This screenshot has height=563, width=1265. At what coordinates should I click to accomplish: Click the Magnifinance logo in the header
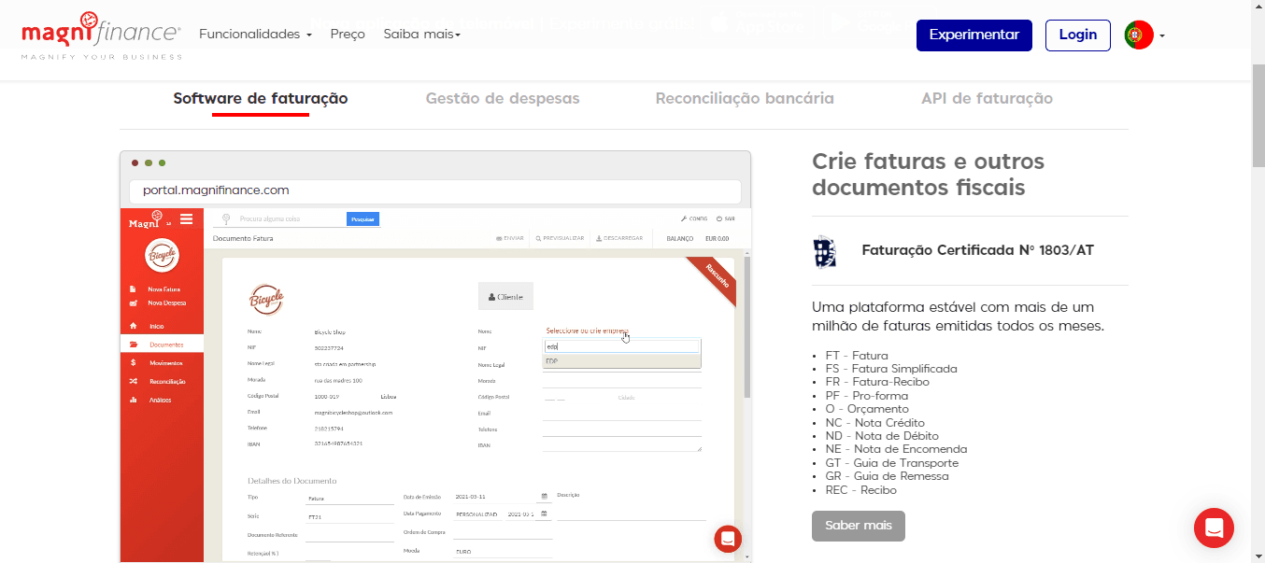tap(102, 36)
